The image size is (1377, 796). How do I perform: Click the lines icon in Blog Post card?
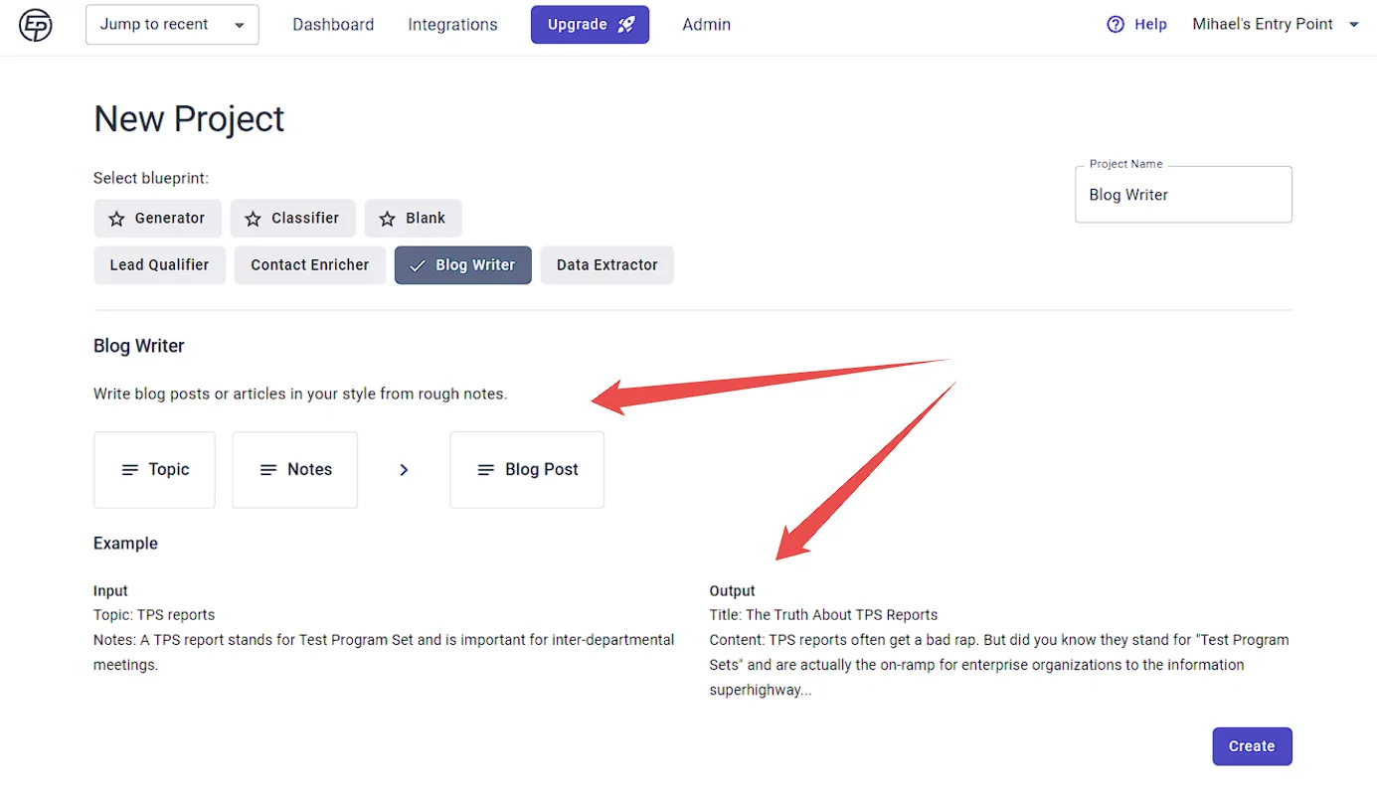pos(486,470)
